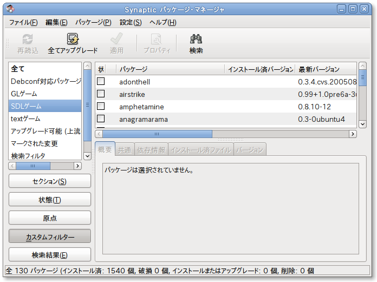377x282 pixels.
Task: Select the amphetamine package name
Action: [141, 107]
